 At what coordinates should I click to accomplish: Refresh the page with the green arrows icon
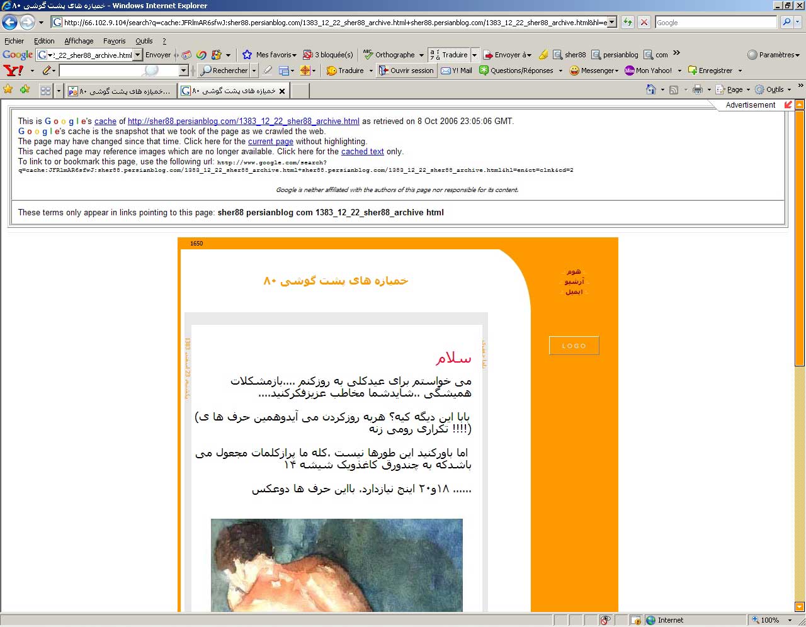click(628, 23)
